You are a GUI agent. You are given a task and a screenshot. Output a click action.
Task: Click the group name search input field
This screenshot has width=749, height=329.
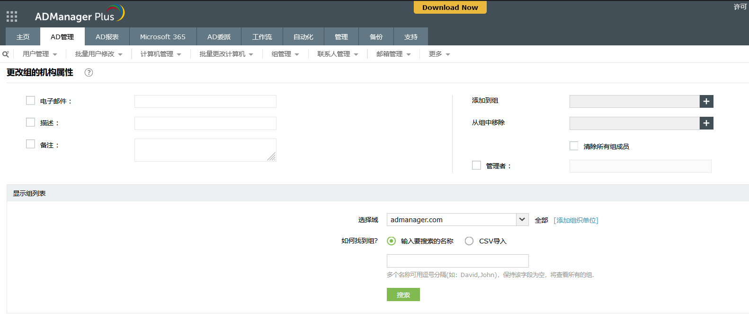(x=457, y=261)
